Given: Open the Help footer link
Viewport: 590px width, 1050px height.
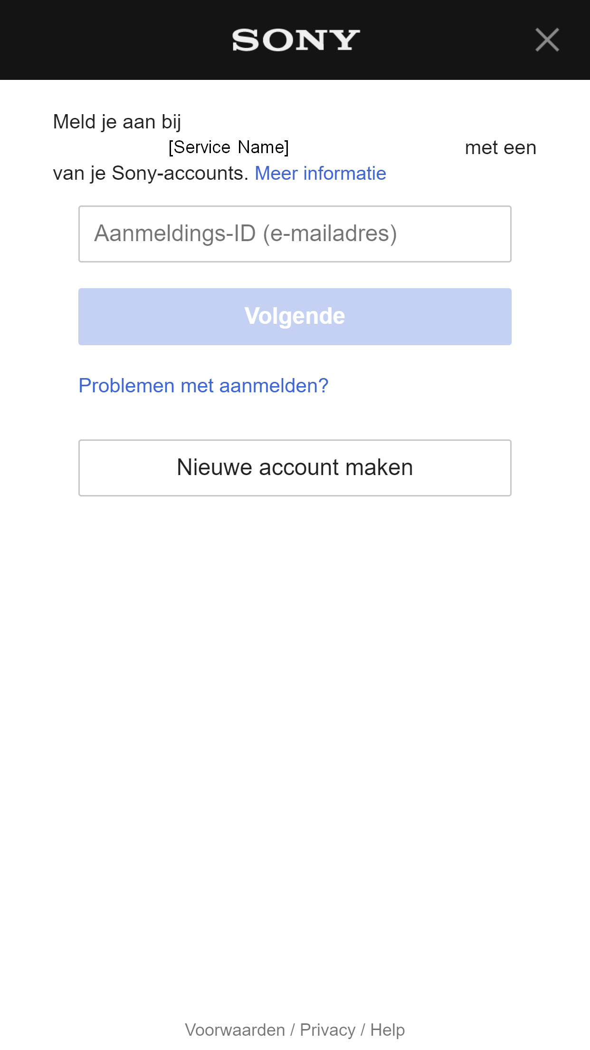Looking at the screenshot, I should point(387,1030).
